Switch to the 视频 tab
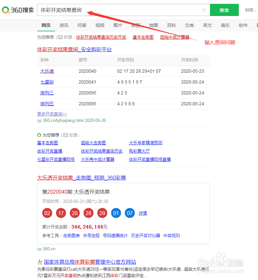This screenshot has width=258, height=280. pyautogui.click(x=100, y=25)
